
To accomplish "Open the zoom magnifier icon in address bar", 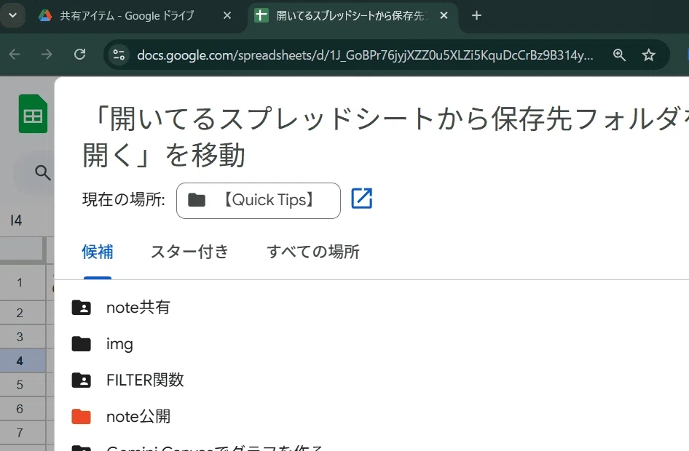I will pos(619,55).
